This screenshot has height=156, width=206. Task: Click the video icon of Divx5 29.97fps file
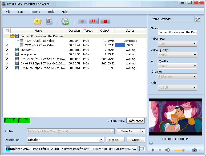pyautogui.click(x=17, y=68)
